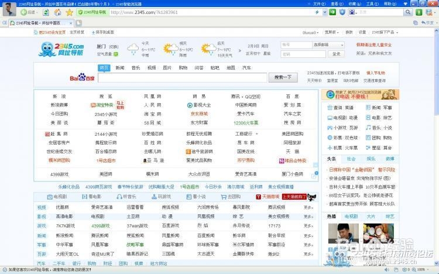Click the 帐号 account input field

tap(296, 45)
